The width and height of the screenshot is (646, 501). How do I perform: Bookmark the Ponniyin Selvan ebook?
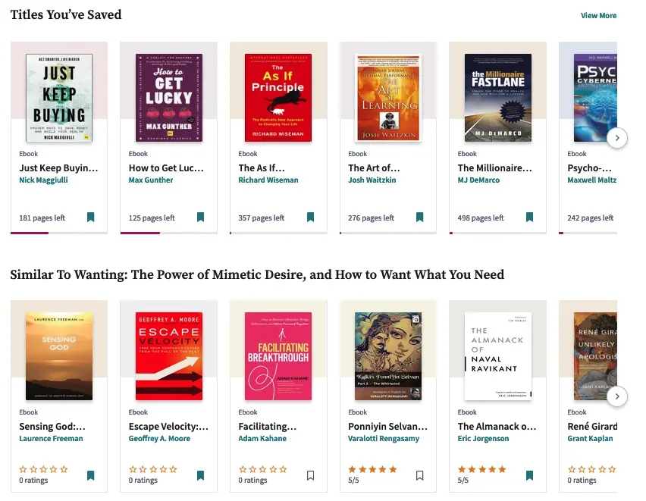coord(419,476)
